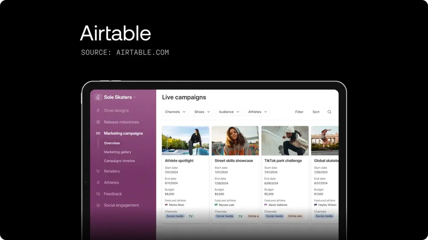Screen dimensions: 428x240
Task: Open search with the magnifier icon
Action: tap(329, 112)
